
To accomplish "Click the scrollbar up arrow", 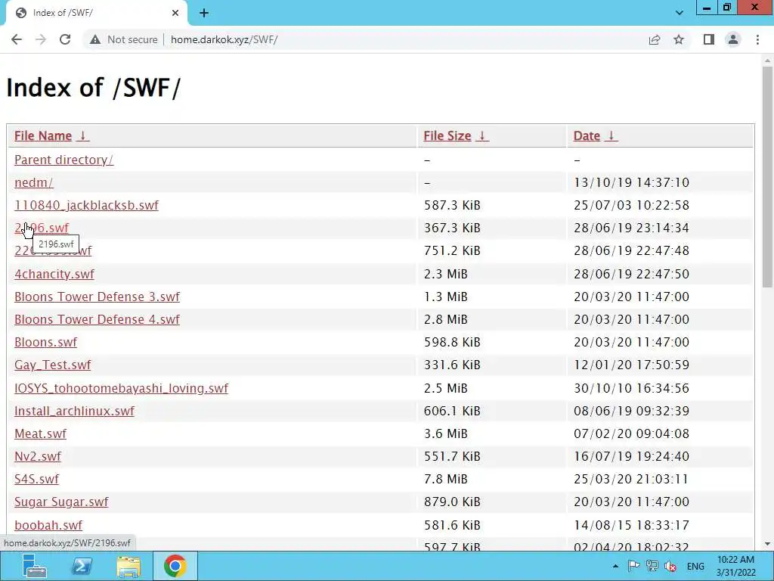I will coord(767,61).
